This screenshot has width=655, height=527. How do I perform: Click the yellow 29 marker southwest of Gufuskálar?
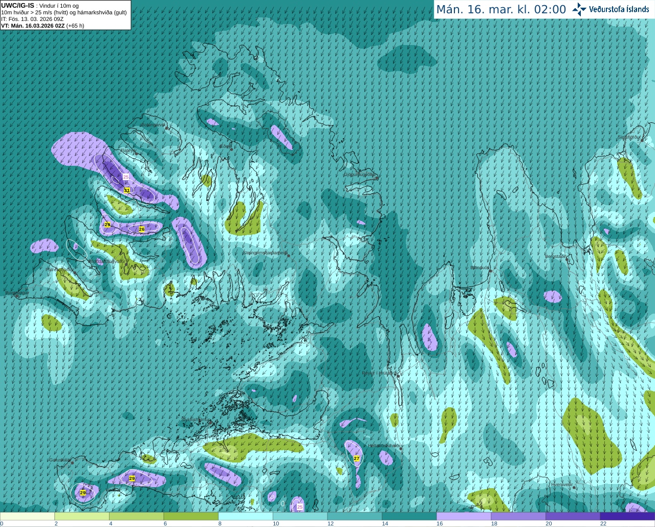pos(83,493)
